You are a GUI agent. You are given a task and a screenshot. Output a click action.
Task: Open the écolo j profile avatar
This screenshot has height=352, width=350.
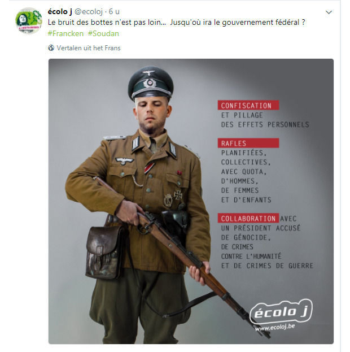coord(28,20)
